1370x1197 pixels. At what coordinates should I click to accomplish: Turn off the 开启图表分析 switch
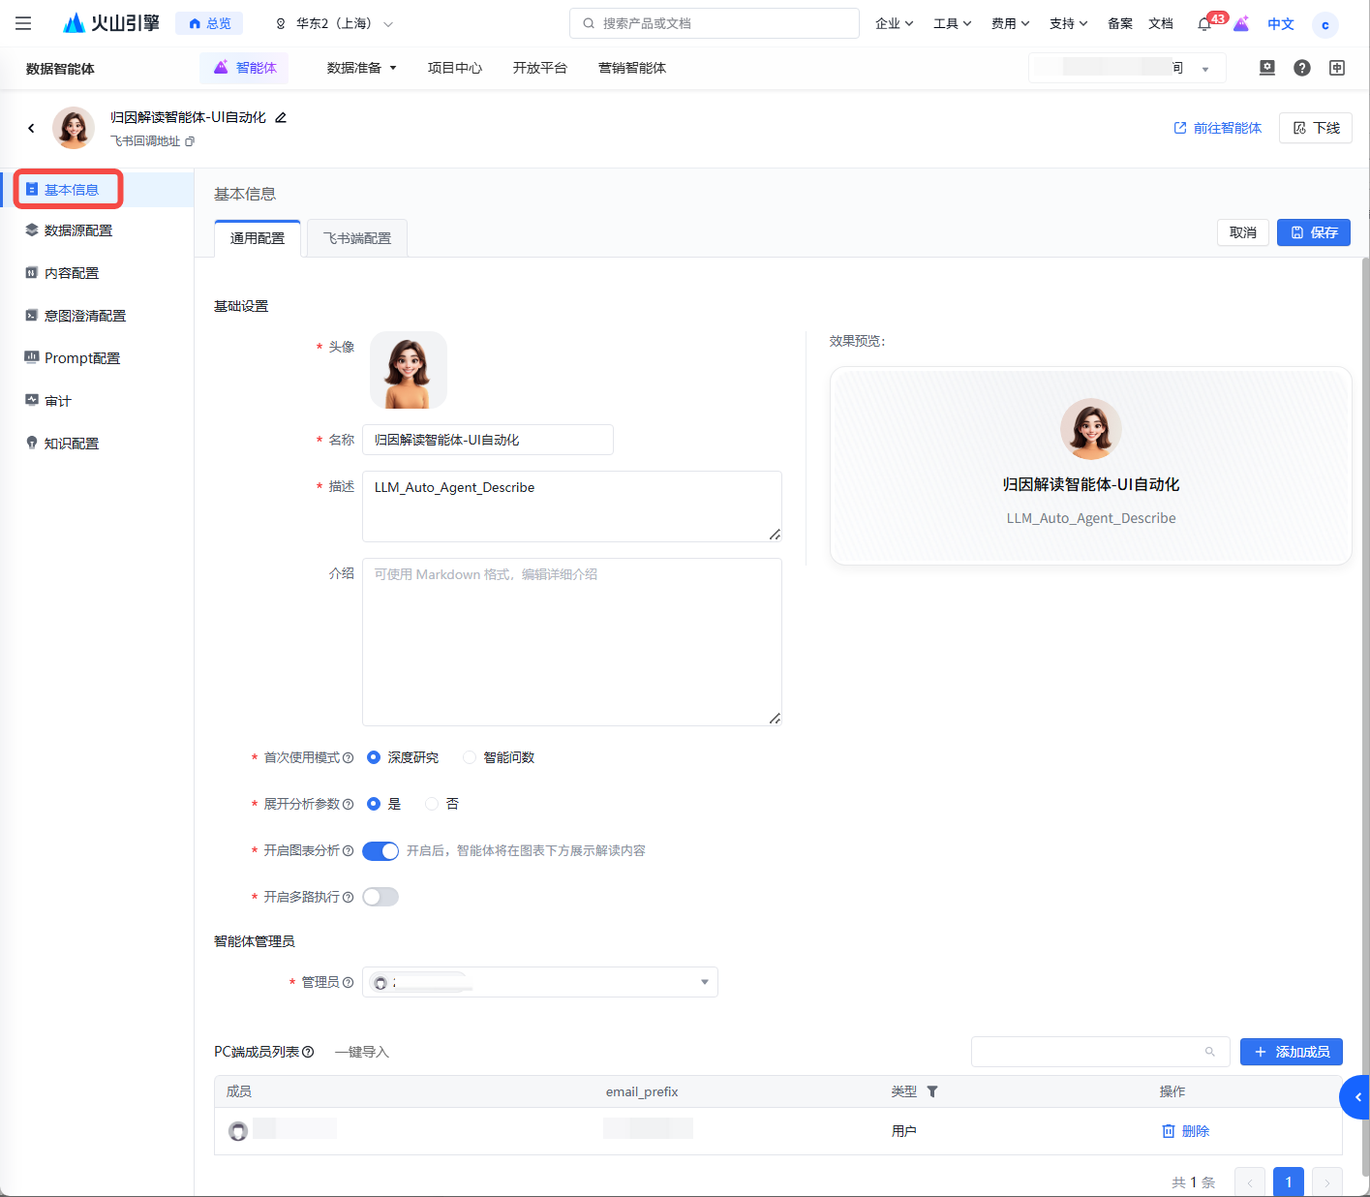[381, 850]
